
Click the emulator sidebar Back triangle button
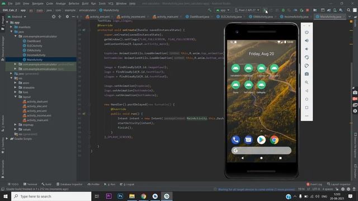pos(307,90)
